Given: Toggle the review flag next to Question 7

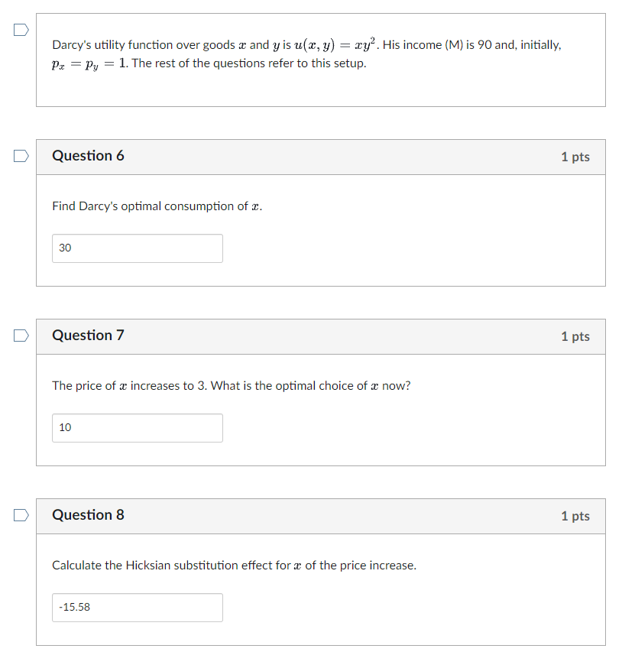Looking at the screenshot, I should [x=21, y=336].
